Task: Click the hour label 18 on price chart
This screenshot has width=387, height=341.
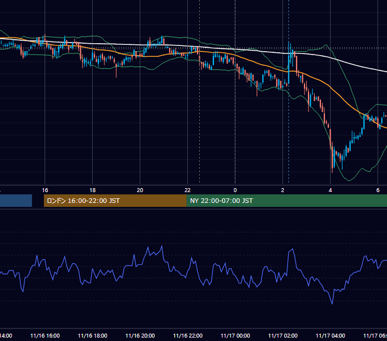Action: point(93,190)
